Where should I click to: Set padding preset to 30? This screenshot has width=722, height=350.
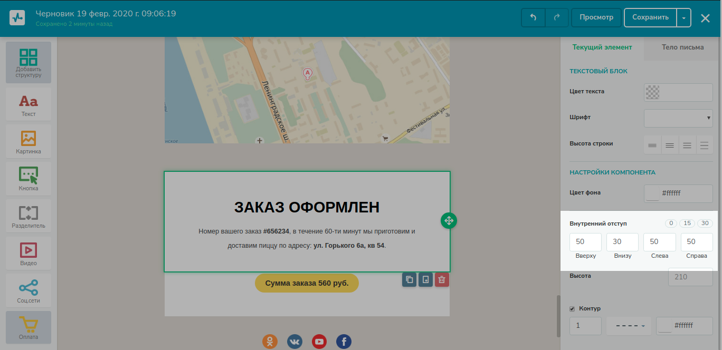(705, 223)
